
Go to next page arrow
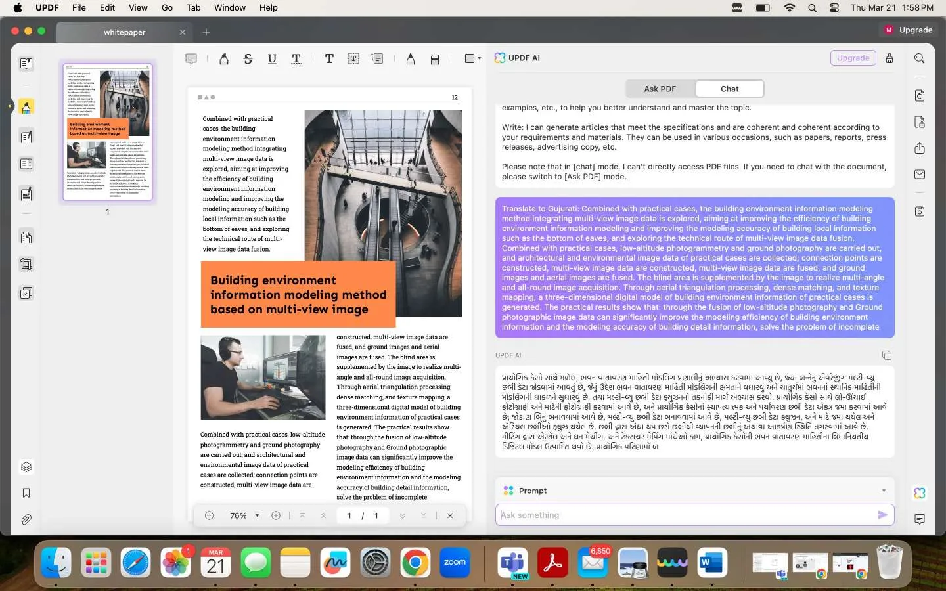click(402, 515)
